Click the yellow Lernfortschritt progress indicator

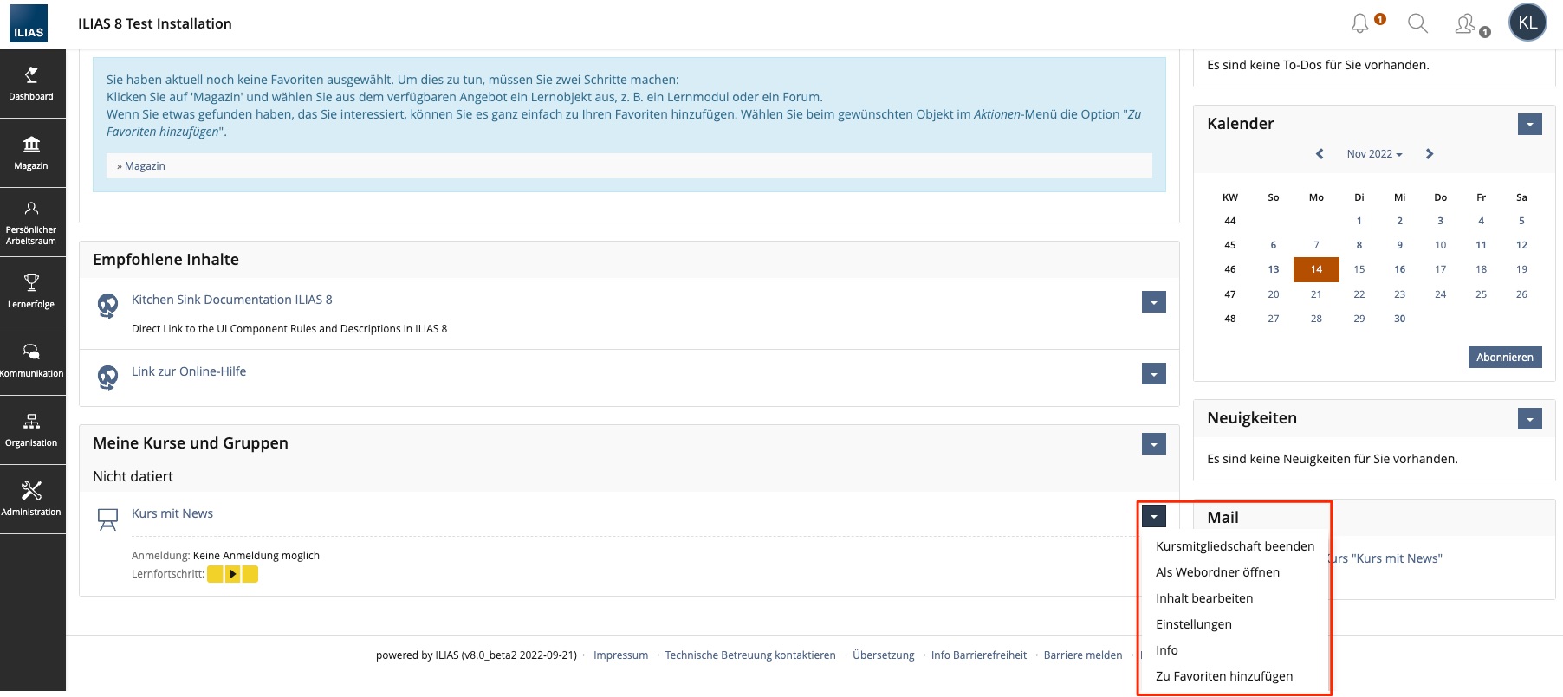tap(232, 574)
